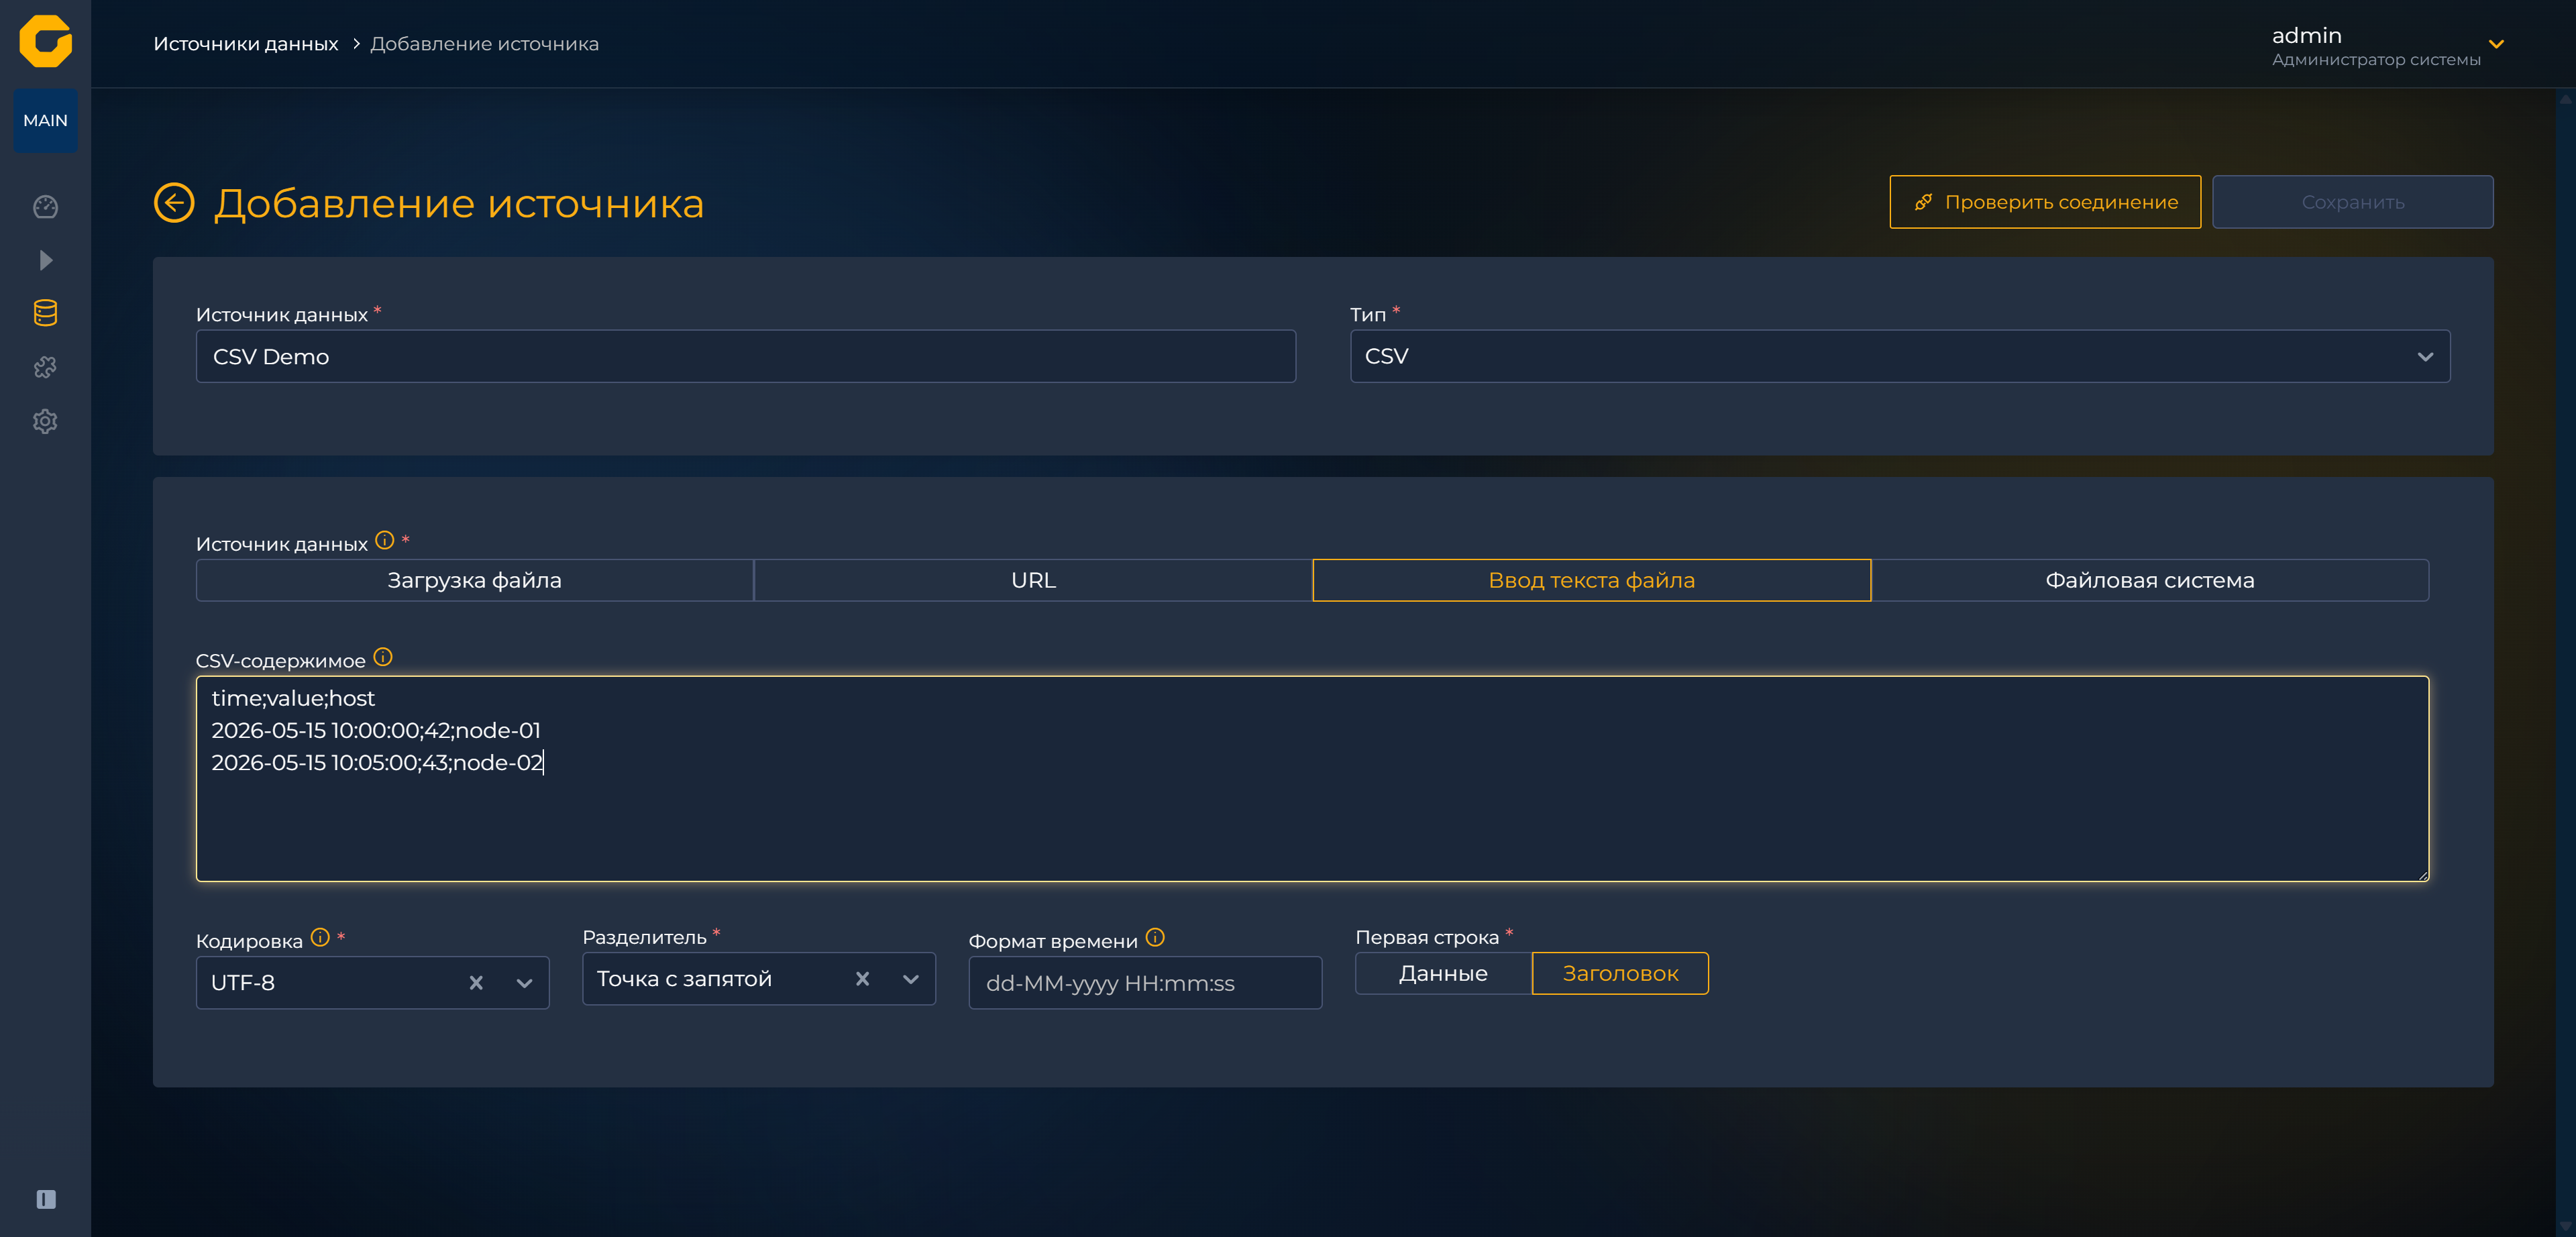Screen dimensions: 2576x1237
Task: Click Проверить соединение button
Action: pos(2045,202)
